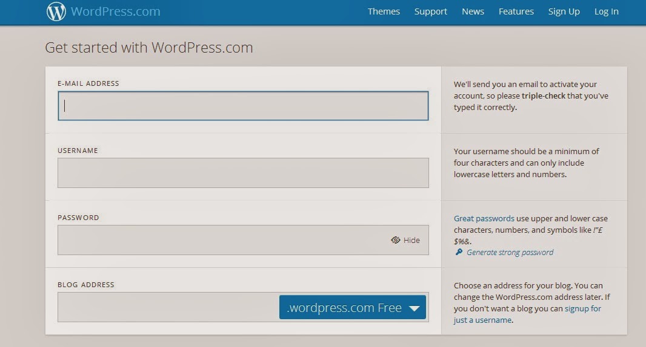
Task: Click the triple-check bold text in the email hint
Action: click(x=544, y=96)
